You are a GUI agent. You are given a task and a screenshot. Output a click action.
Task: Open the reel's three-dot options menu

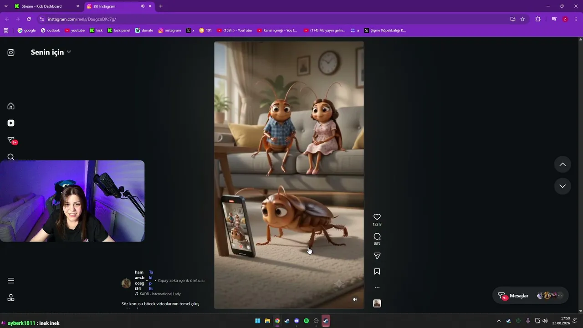[377, 287]
